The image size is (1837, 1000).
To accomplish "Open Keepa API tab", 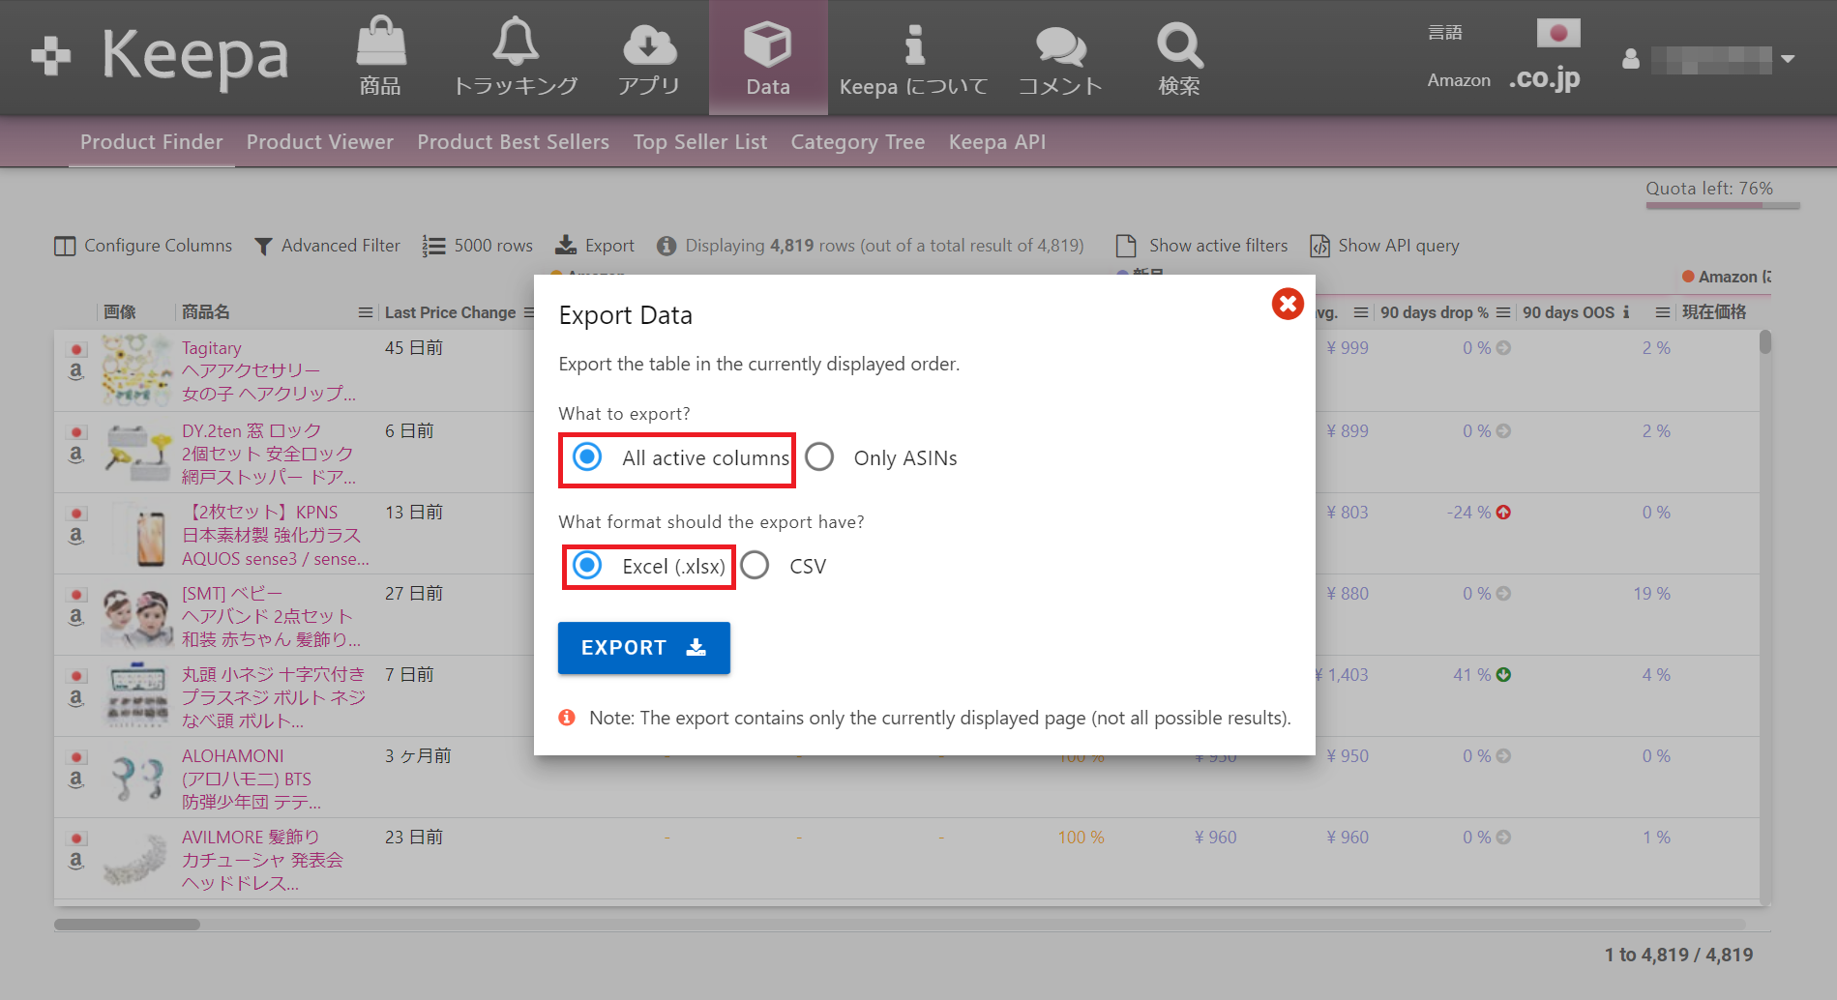I will (997, 142).
